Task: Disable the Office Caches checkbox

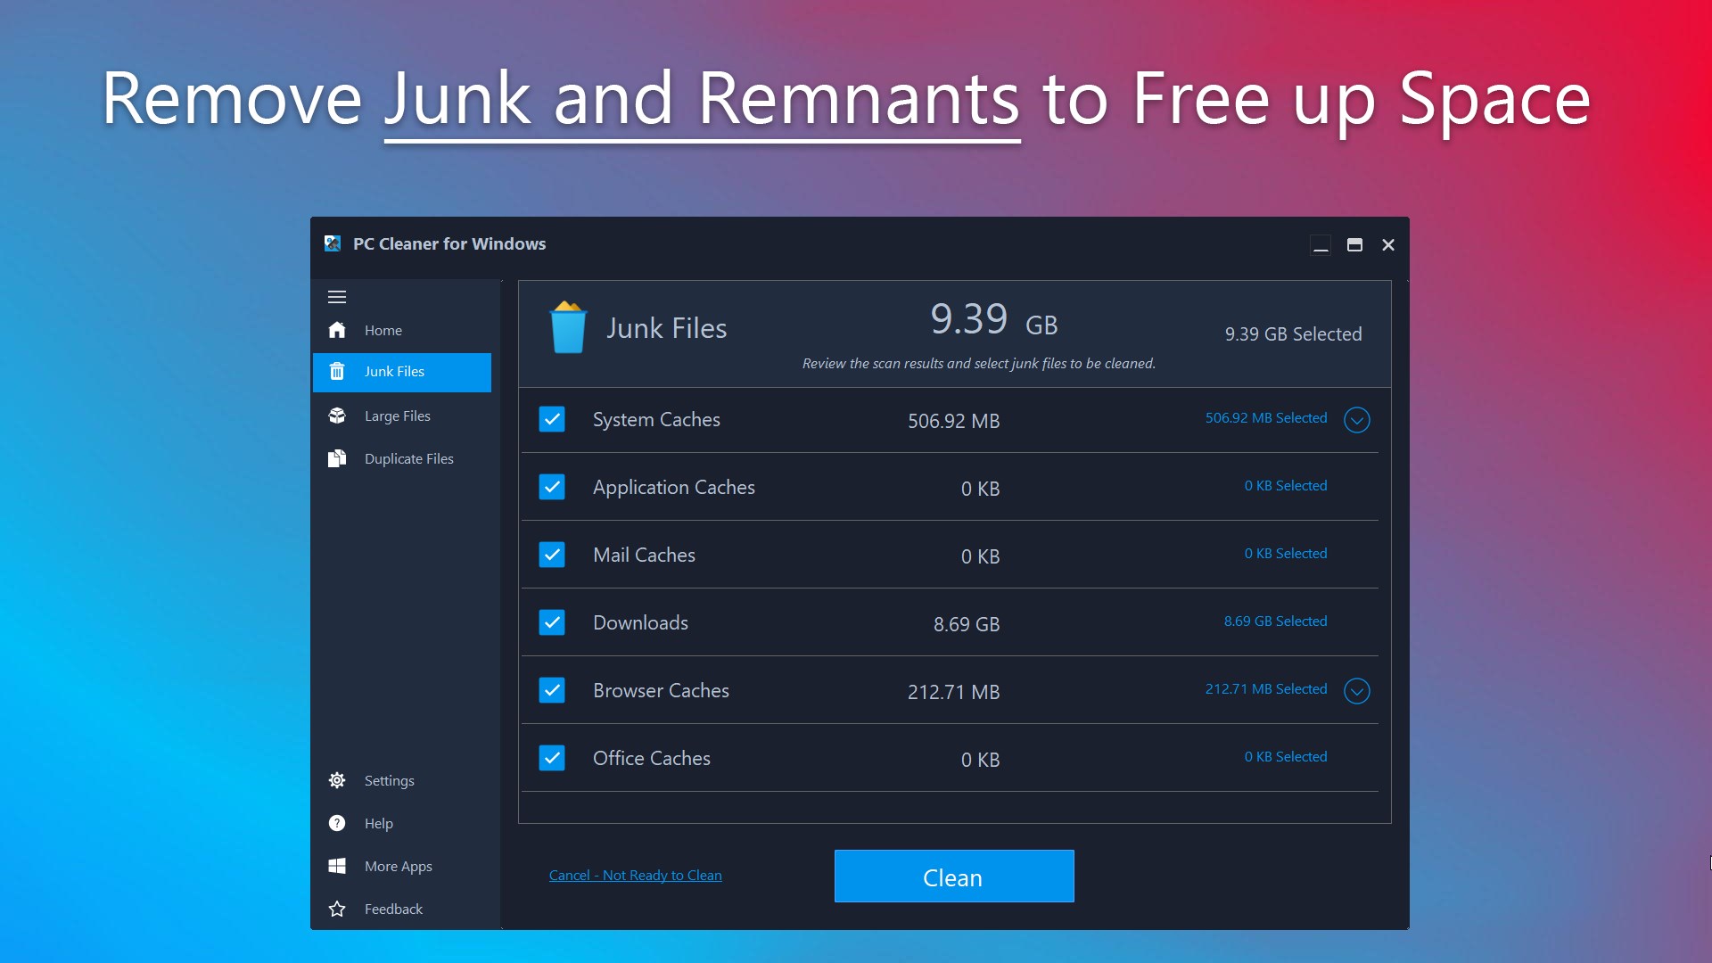Action: click(x=552, y=758)
